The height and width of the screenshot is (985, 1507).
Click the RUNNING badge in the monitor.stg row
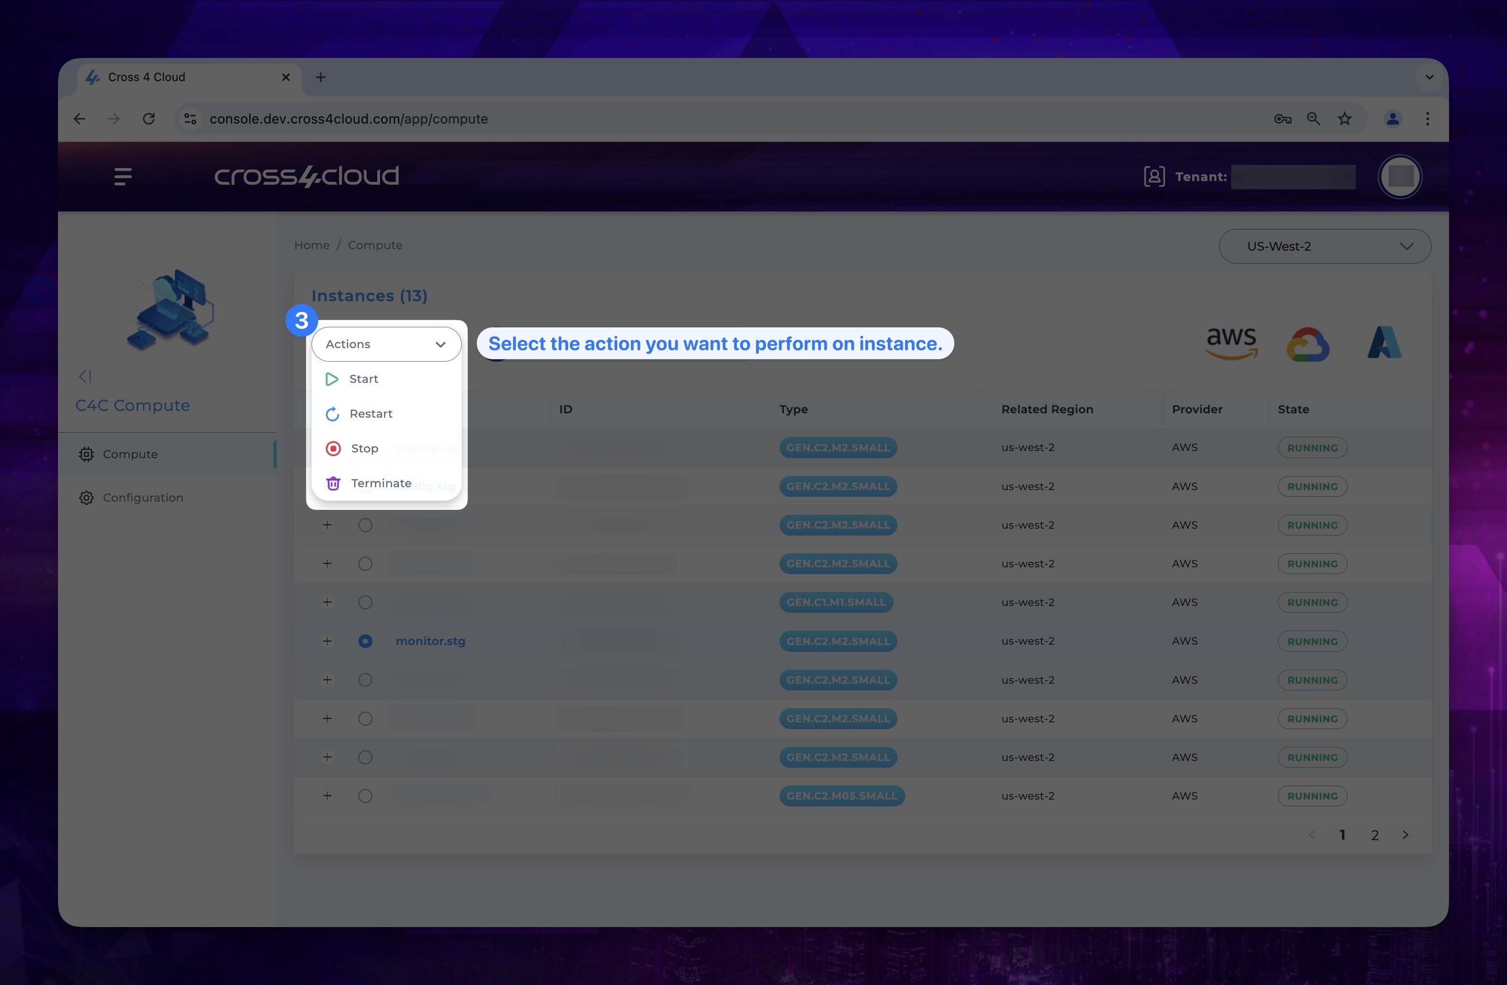(x=1312, y=642)
